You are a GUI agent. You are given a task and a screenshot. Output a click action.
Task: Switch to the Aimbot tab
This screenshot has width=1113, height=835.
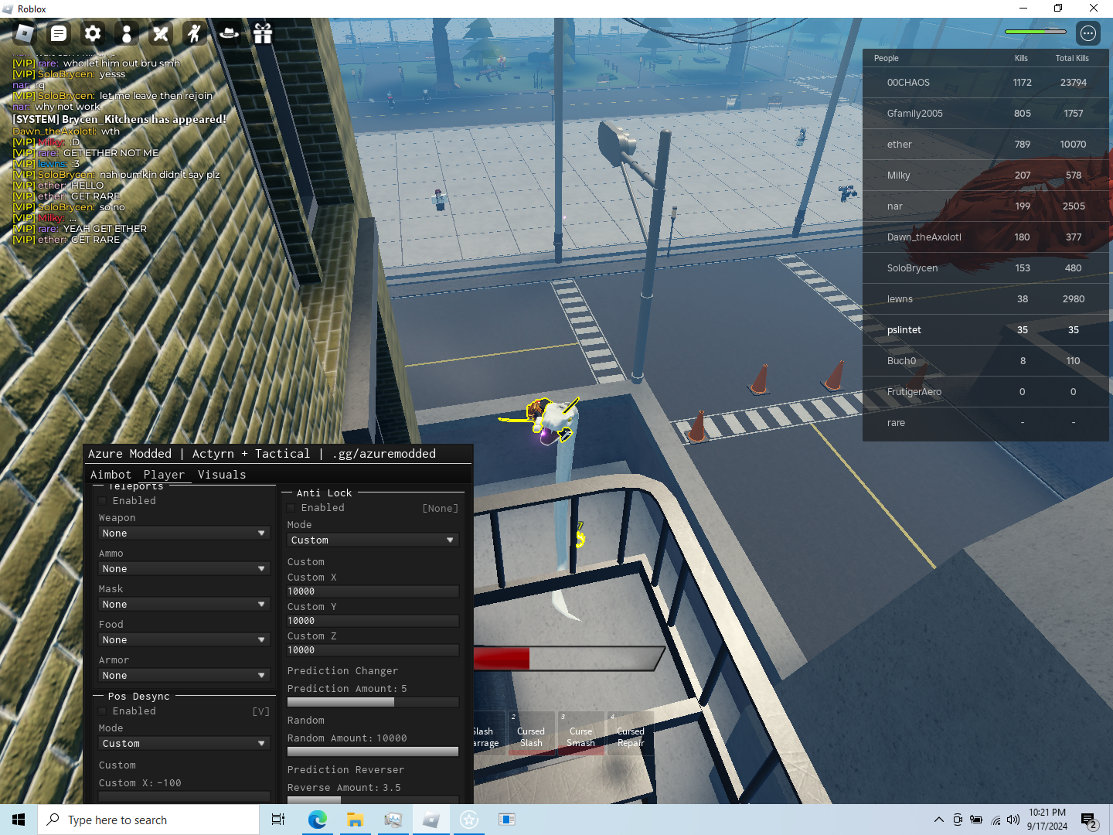pos(111,475)
